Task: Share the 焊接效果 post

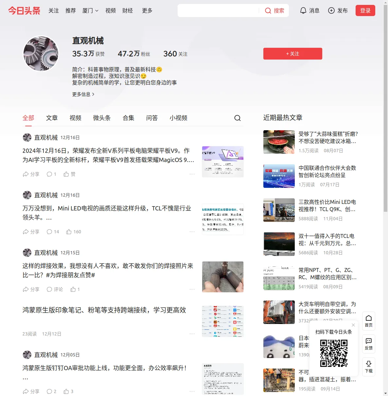Action: point(31,289)
